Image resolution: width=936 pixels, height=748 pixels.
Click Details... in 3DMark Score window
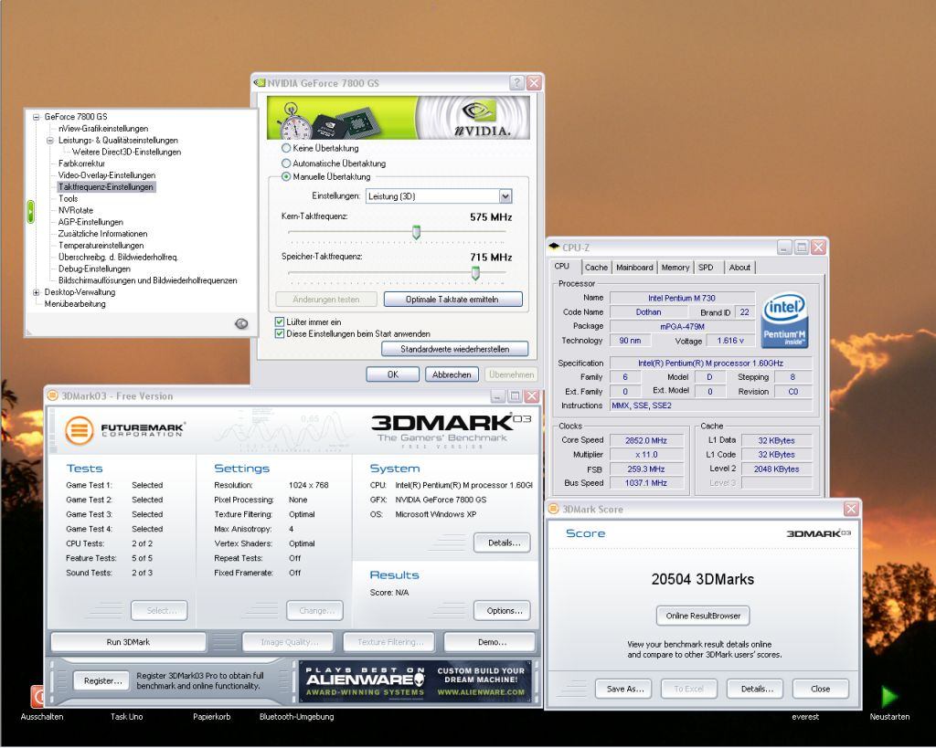tap(755, 689)
